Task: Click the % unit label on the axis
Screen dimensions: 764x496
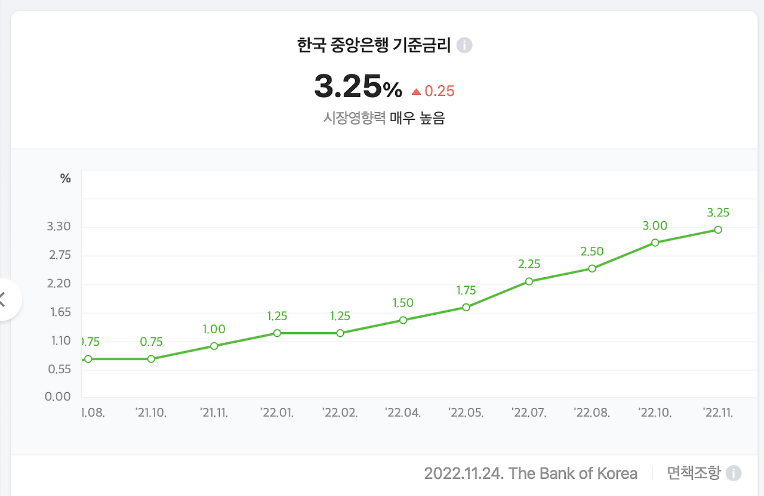Action: point(65,178)
